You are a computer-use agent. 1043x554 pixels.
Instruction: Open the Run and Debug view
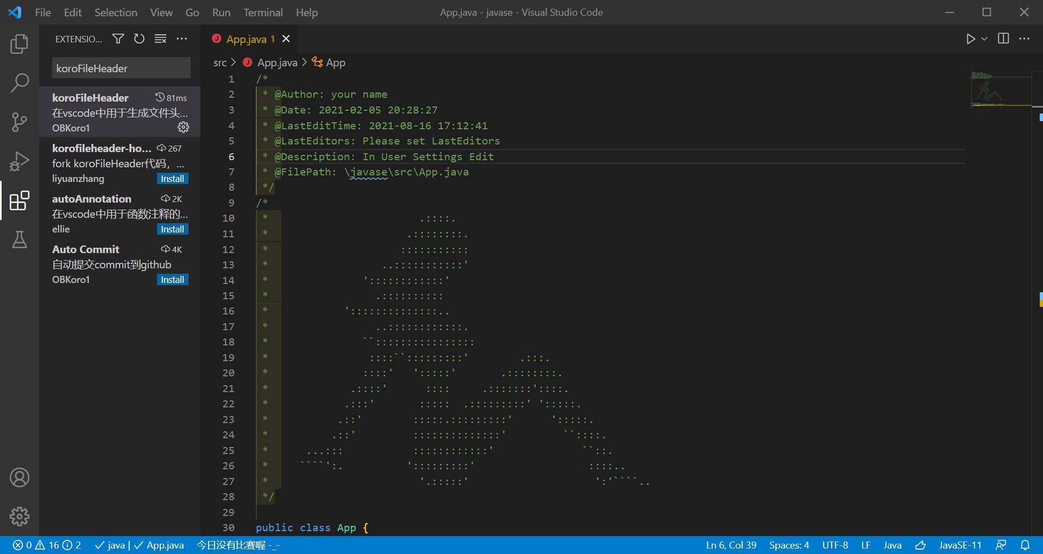tap(20, 161)
